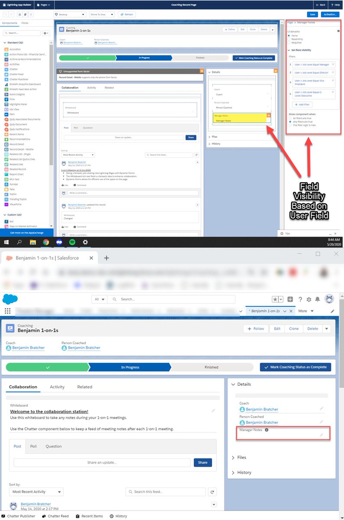The image size is (344, 520).
Task: Click Get more on the AppExchange
Action: (x=27, y=233)
